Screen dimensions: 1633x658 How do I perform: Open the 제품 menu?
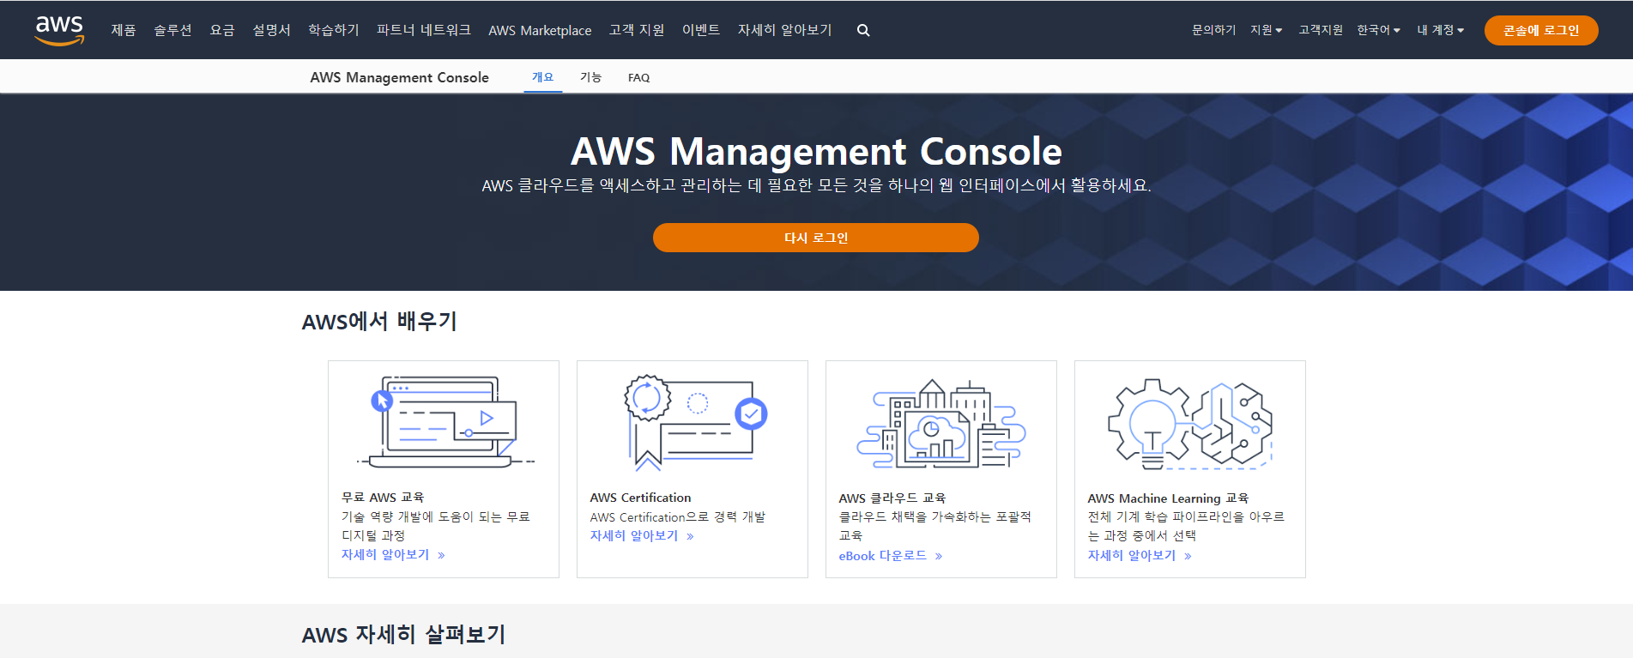tap(124, 30)
